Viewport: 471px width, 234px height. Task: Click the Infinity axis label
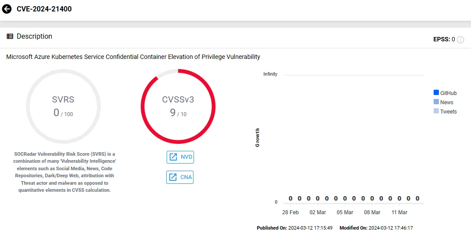click(x=270, y=74)
